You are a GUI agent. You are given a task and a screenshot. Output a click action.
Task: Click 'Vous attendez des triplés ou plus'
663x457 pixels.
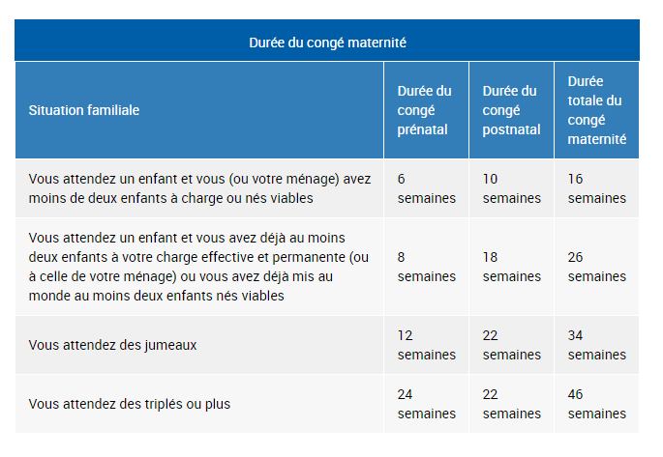click(x=130, y=404)
